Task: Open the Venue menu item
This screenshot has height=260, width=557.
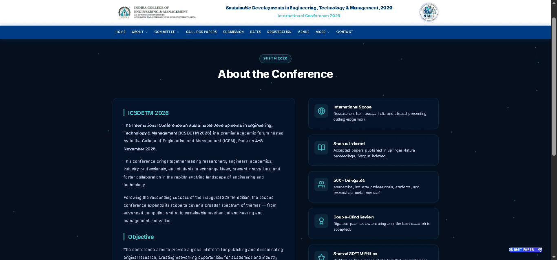Action: pyautogui.click(x=303, y=32)
